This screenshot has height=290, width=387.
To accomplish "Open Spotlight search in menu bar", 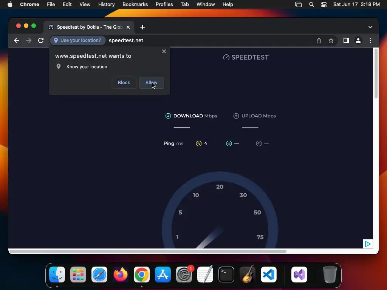I will (311, 5).
